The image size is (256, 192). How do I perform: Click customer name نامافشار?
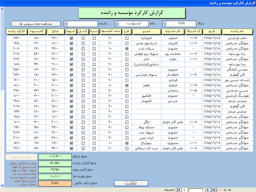(x=173, y=75)
